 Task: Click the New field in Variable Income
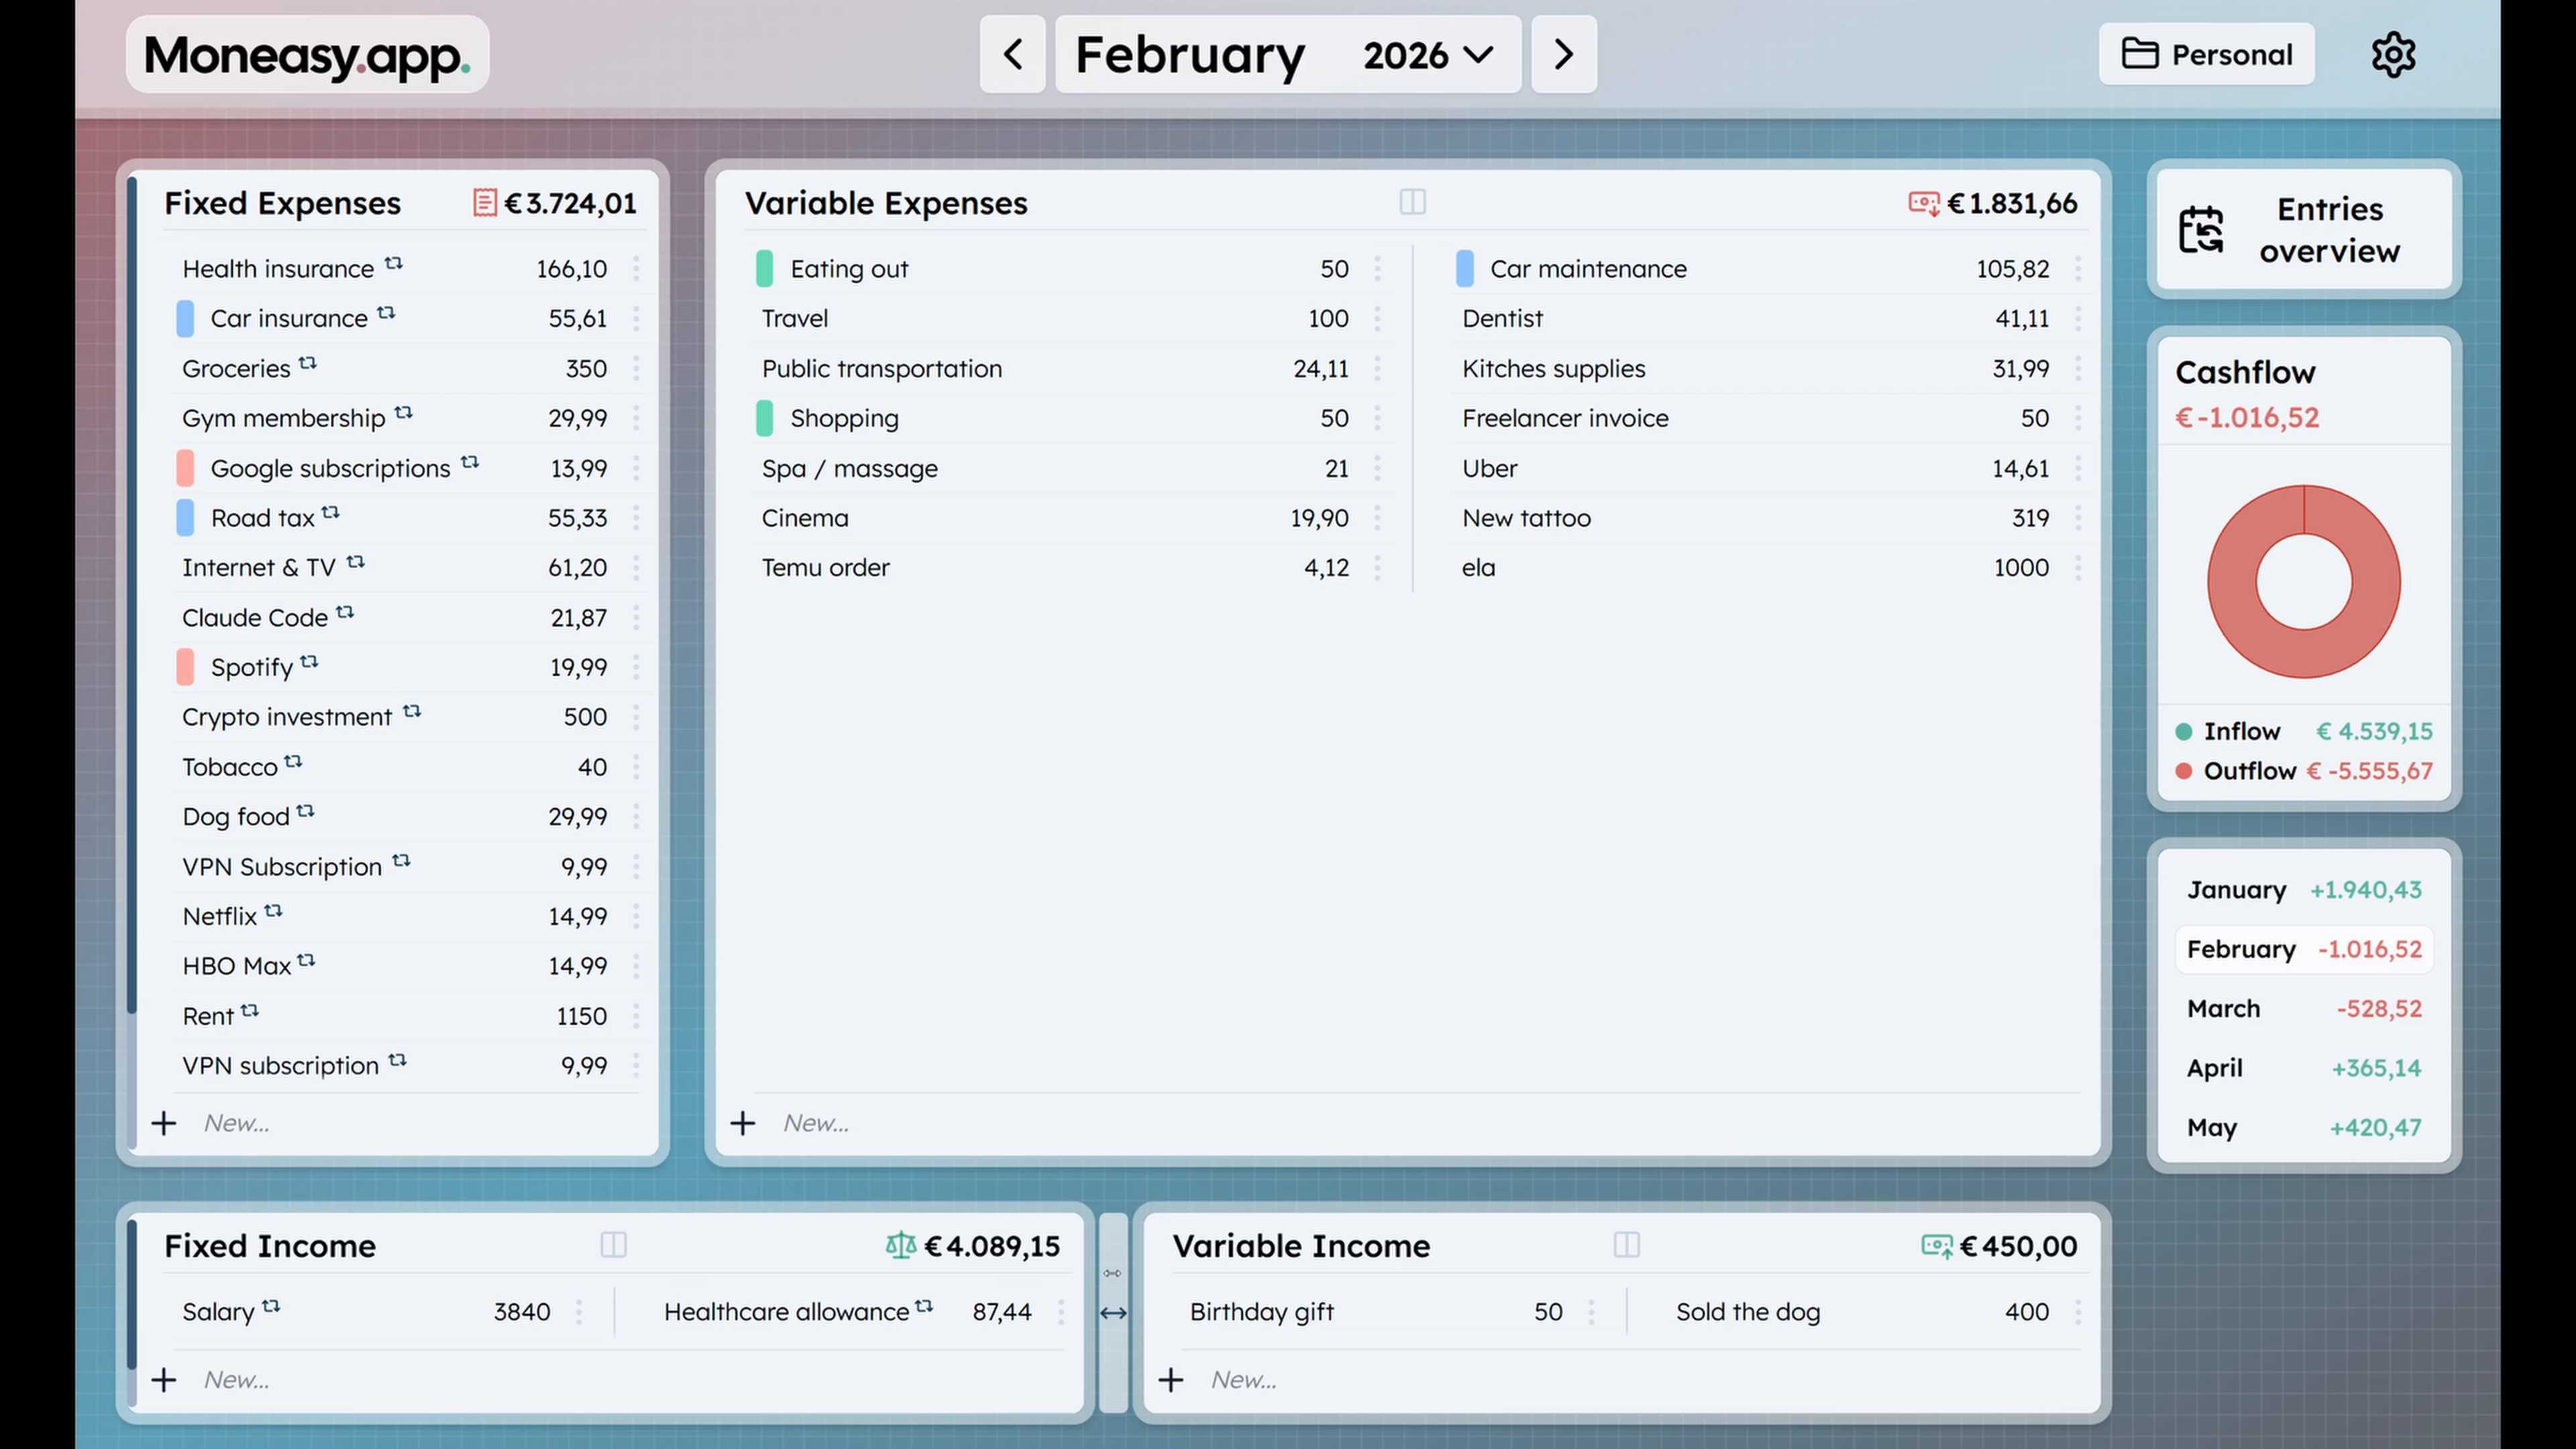point(1243,1379)
